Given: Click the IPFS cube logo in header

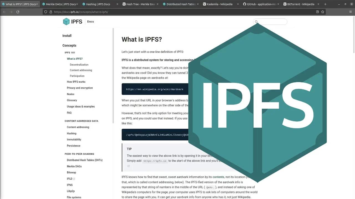Looking at the screenshot, I should pos(66,22).
